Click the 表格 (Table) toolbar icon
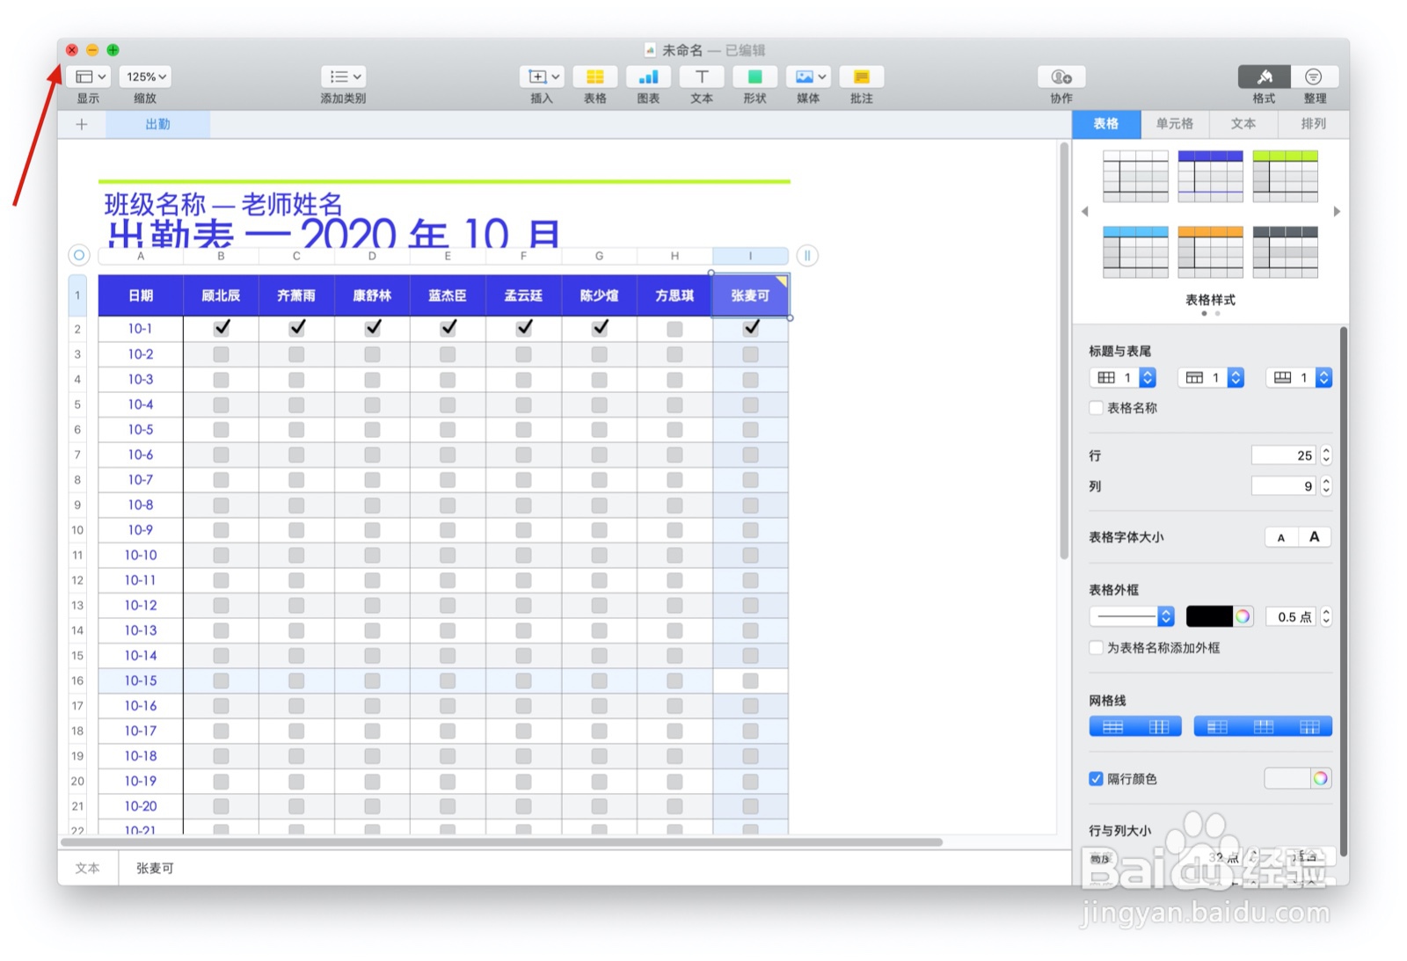The width and height of the screenshot is (1407, 961). 595,76
